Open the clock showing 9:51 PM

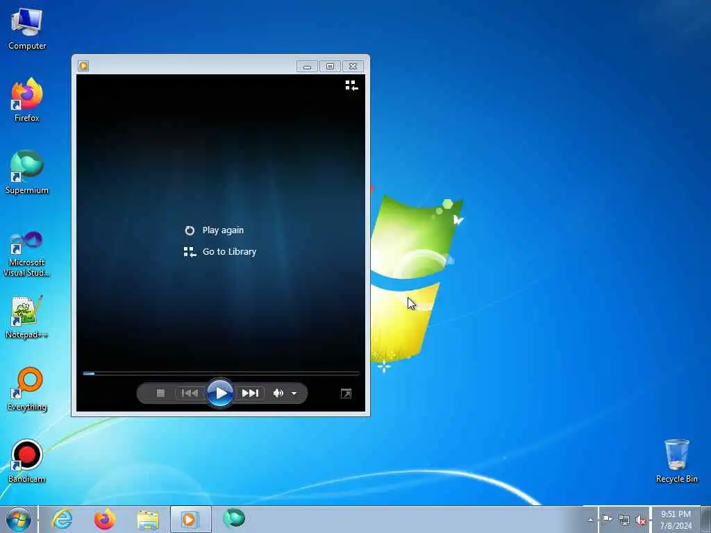tap(676, 520)
